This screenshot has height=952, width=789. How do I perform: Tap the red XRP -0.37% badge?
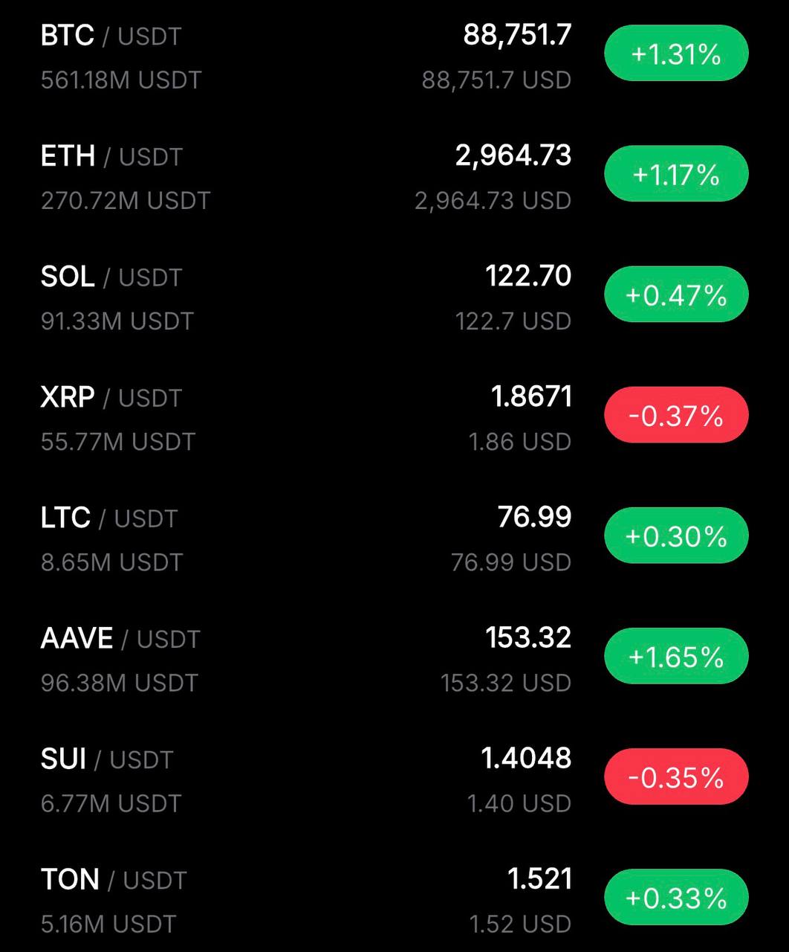pyautogui.click(x=676, y=415)
